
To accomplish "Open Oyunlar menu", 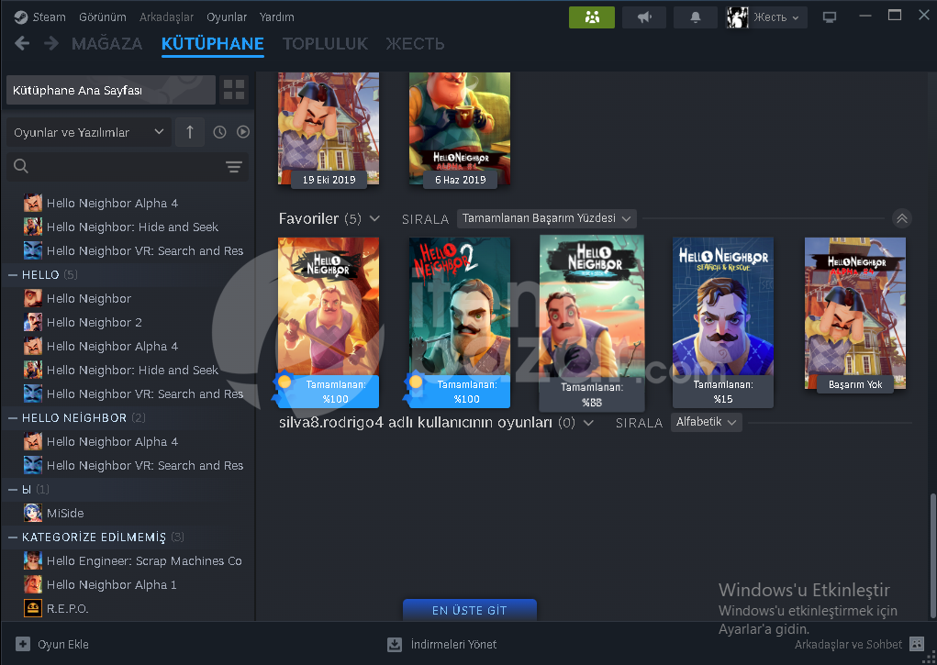I will 227,17.
